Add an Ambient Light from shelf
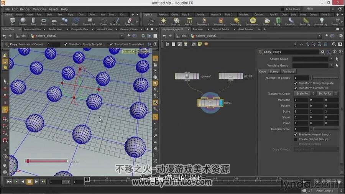This screenshot has width=345, height=194. click(x=321, y=21)
